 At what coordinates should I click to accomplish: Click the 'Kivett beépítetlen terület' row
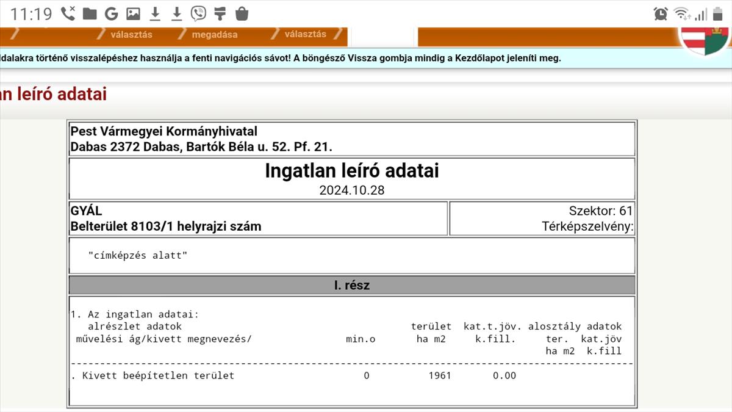(158, 375)
